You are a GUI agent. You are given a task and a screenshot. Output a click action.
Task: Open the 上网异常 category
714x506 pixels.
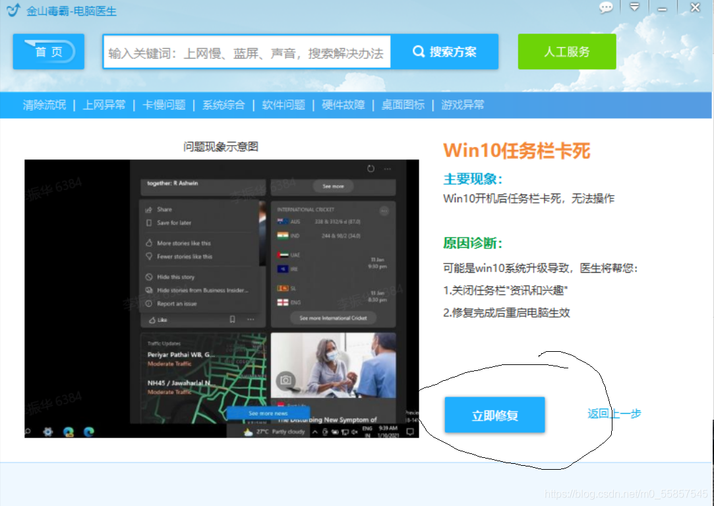pyautogui.click(x=104, y=105)
